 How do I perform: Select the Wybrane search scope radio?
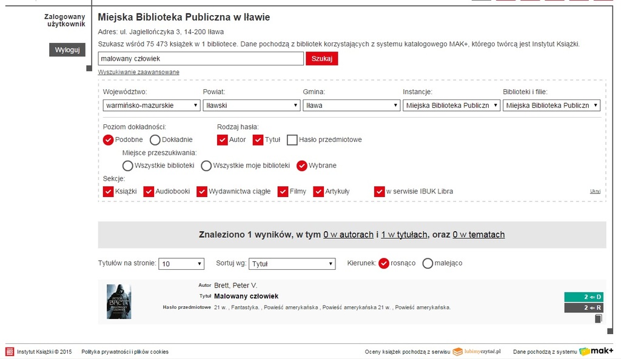pos(302,166)
